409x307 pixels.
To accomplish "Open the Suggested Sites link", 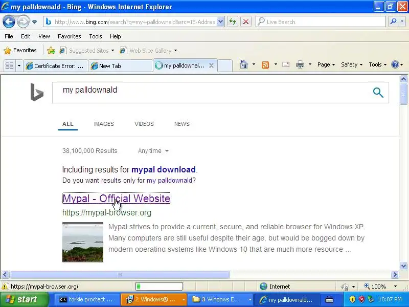I will pyautogui.click(x=87, y=50).
